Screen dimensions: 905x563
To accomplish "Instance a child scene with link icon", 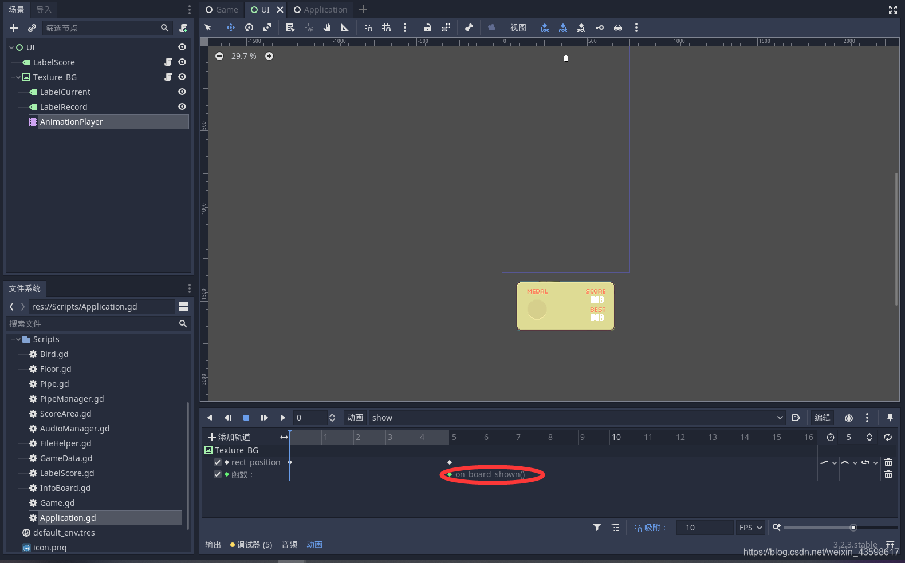I will click(32, 28).
